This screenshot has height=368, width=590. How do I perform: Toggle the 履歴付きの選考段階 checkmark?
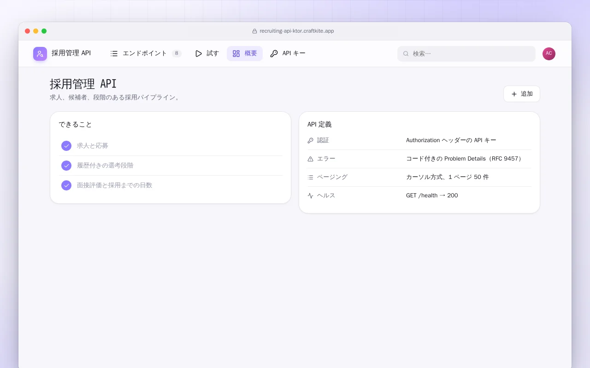66,166
